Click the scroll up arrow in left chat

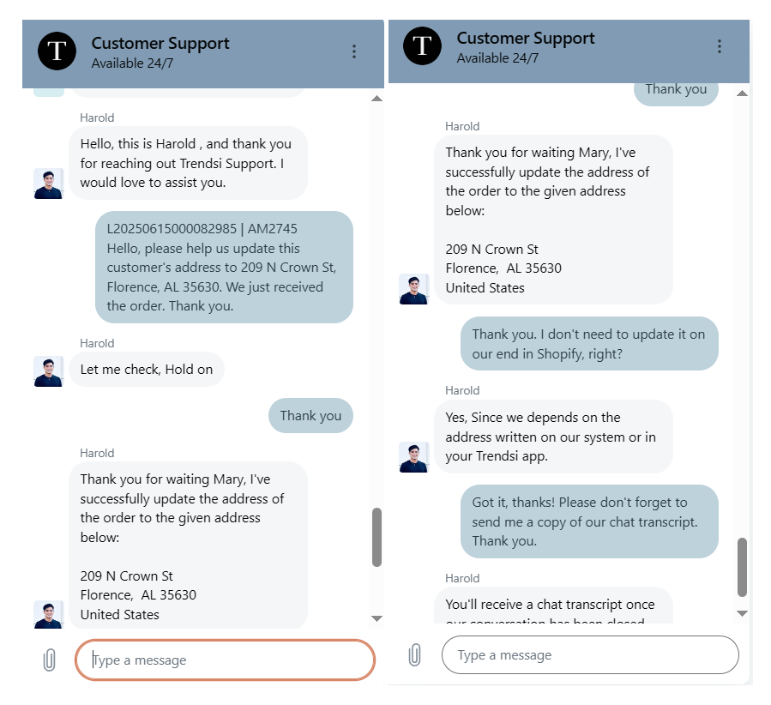pos(376,99)
